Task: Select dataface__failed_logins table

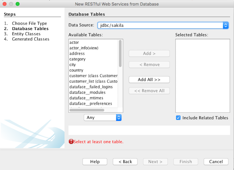Action: [x=91, y=87]
